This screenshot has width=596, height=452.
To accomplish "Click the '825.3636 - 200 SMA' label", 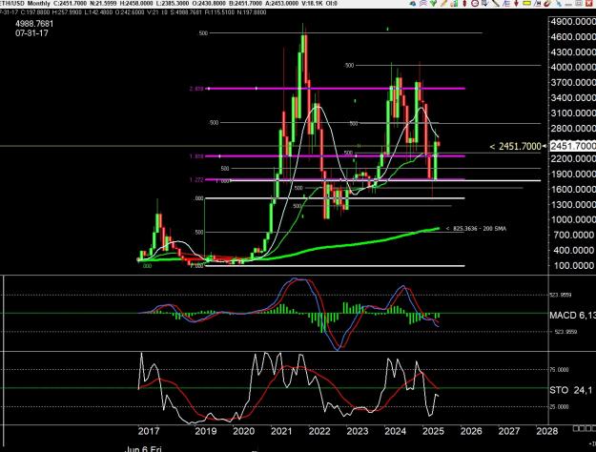I will [x=476, y=229].
